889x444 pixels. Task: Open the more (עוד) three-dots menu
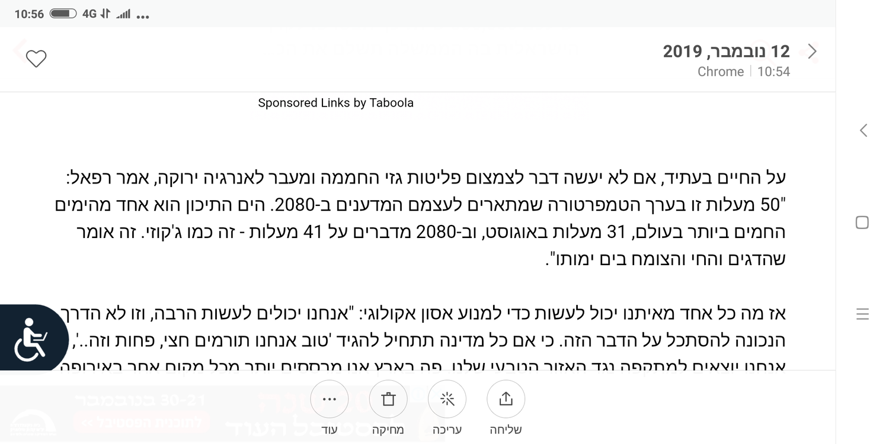click(x=330, y=400)
